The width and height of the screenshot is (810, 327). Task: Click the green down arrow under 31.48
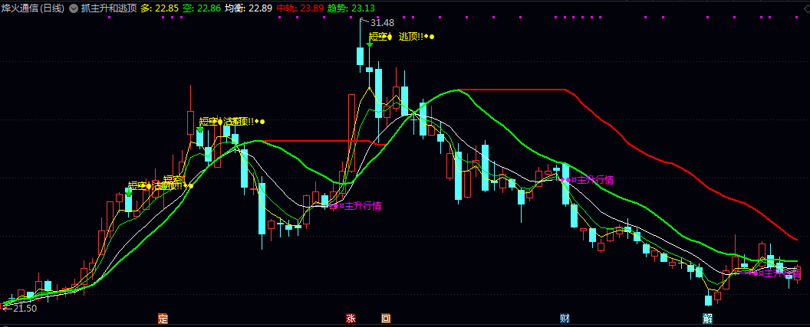click(370, 45)
